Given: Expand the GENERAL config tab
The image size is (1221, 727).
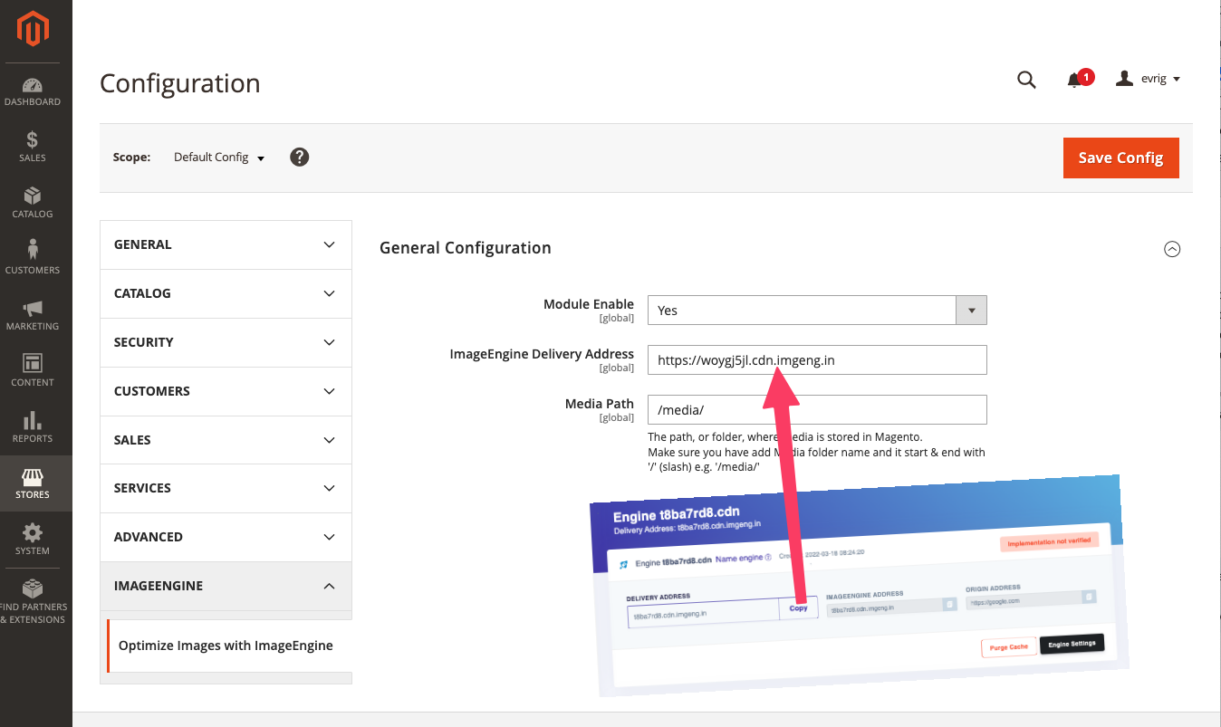Looking at the screenshot, I should pos(226,244).
